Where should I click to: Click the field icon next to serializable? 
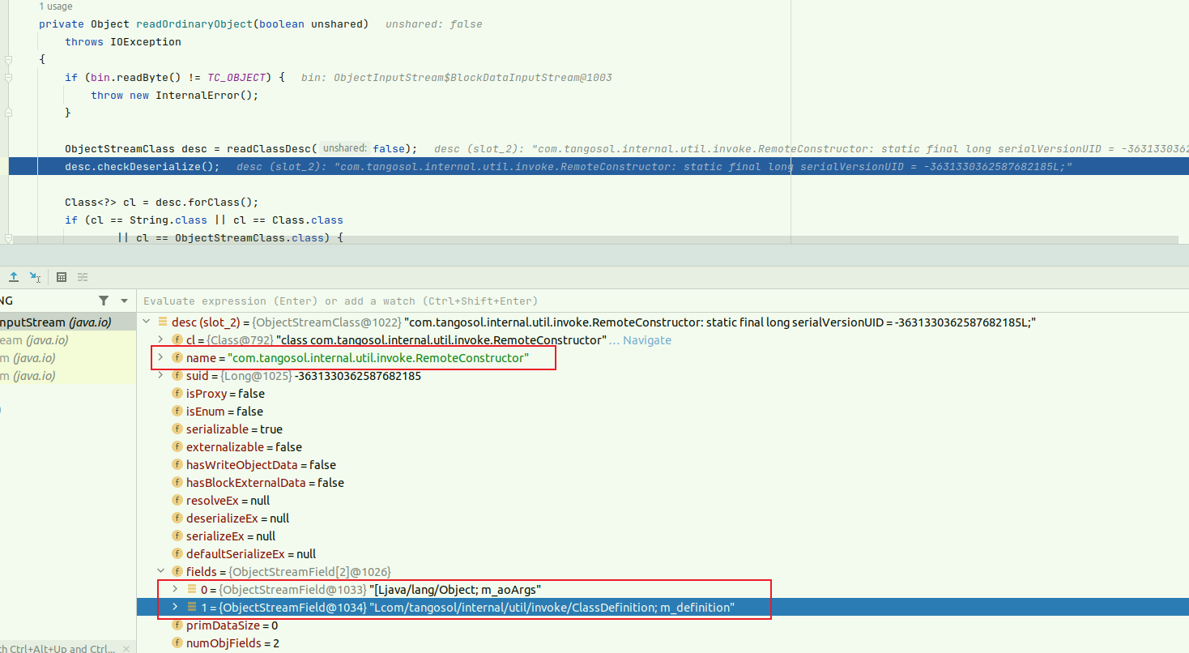click(177, 429)
